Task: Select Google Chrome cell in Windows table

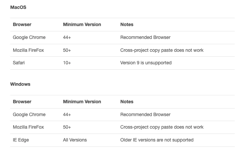Action: [29, 114]
